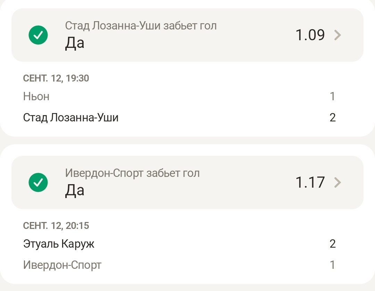Screen dimensions: 375x291
Task: Select Стад Лозанна-Уши in the match scoreboard
Action: pyautogui.click(x=71, y=118)
